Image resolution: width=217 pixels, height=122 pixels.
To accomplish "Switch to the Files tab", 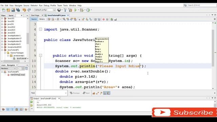I will 3,16.
